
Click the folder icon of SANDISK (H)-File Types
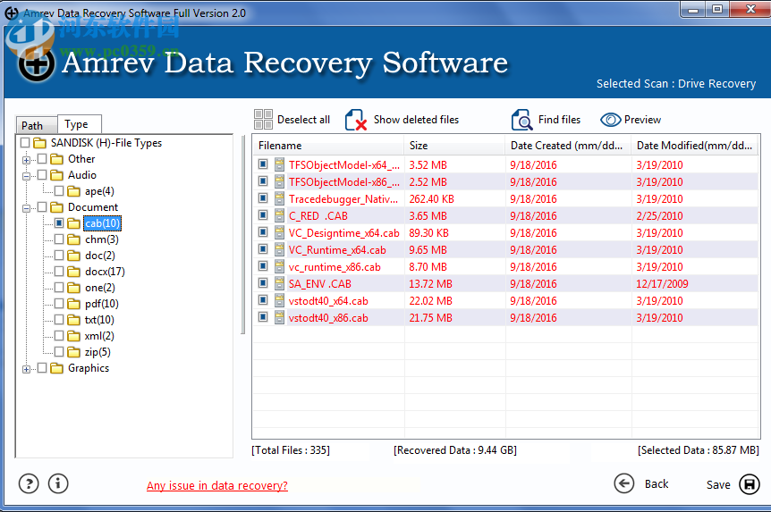coord(40,143)
